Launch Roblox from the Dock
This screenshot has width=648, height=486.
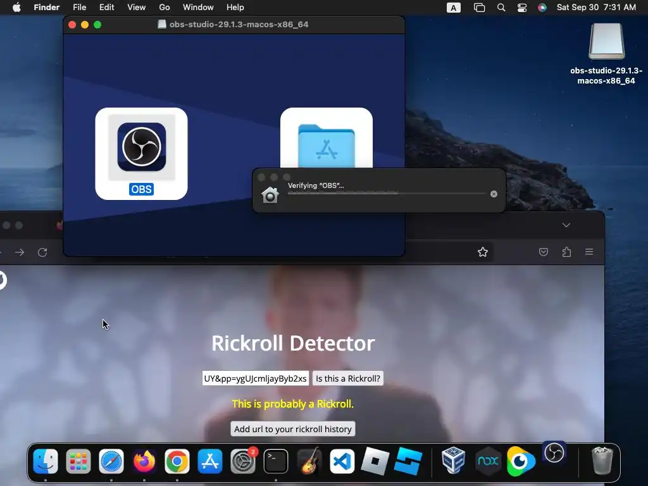(x=375, y=461)
